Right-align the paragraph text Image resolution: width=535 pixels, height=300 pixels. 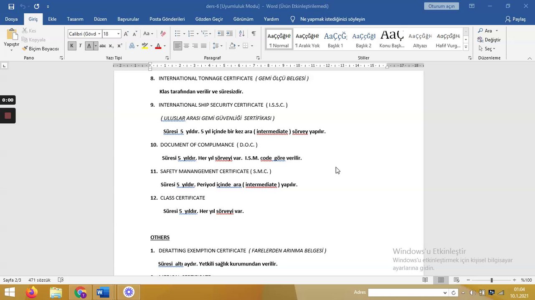pyautogui.click(x=195, y=46)
